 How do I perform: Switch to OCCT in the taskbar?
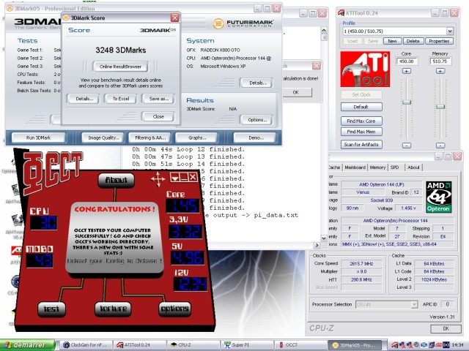300,345
